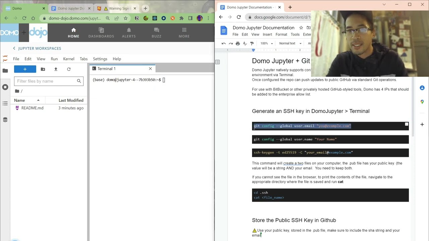The image size is (429, 241).
Task: Toggle the Chrome side panel
Action: [x=190, y=18]
